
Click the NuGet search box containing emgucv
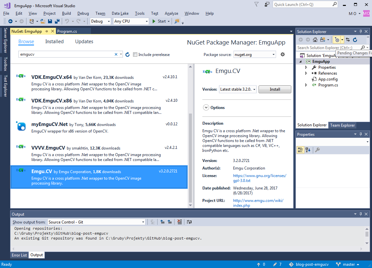tap(65, 55)
